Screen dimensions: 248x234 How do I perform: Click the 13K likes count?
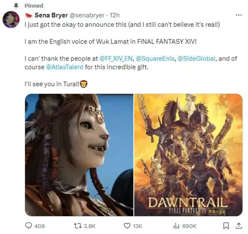[137, 226]
